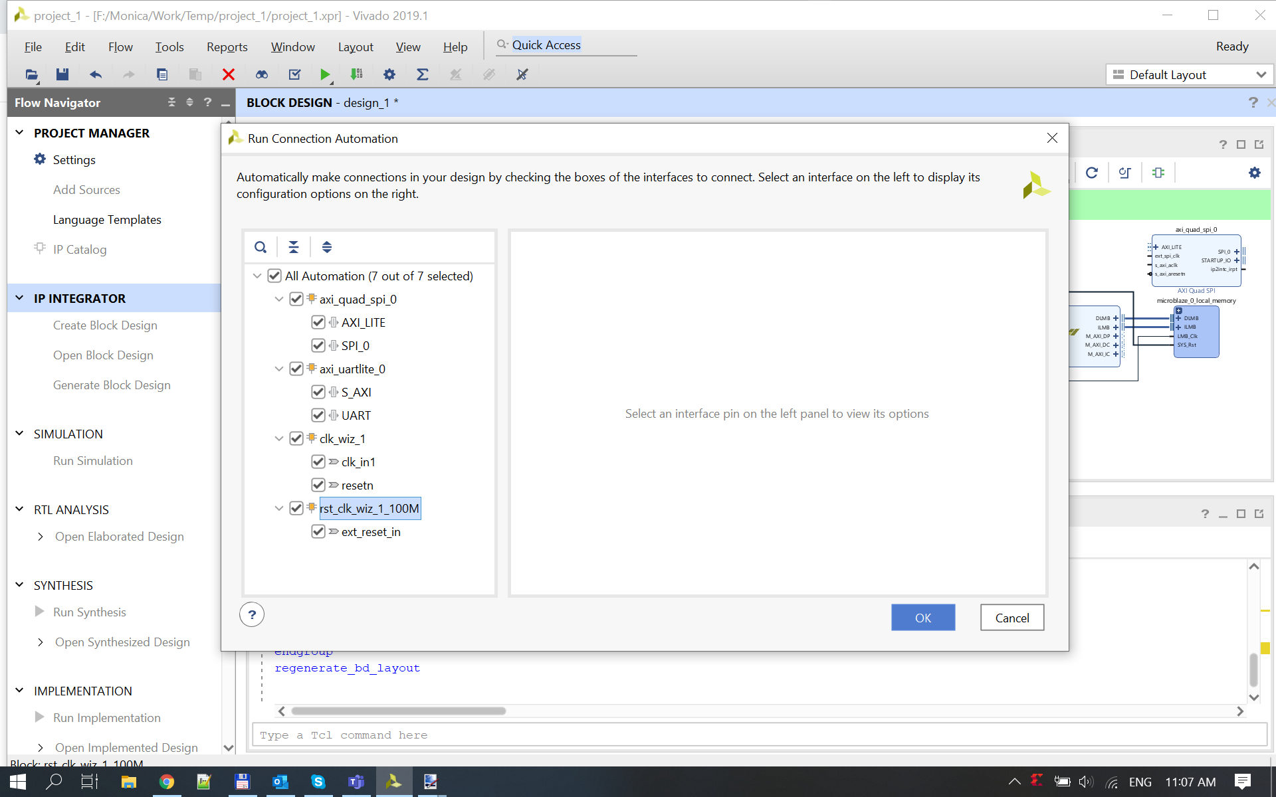Uncheck the AXI_LITE interface checkbox
The width and height of the screenshot is (1276, 797).
click(318, 322)
